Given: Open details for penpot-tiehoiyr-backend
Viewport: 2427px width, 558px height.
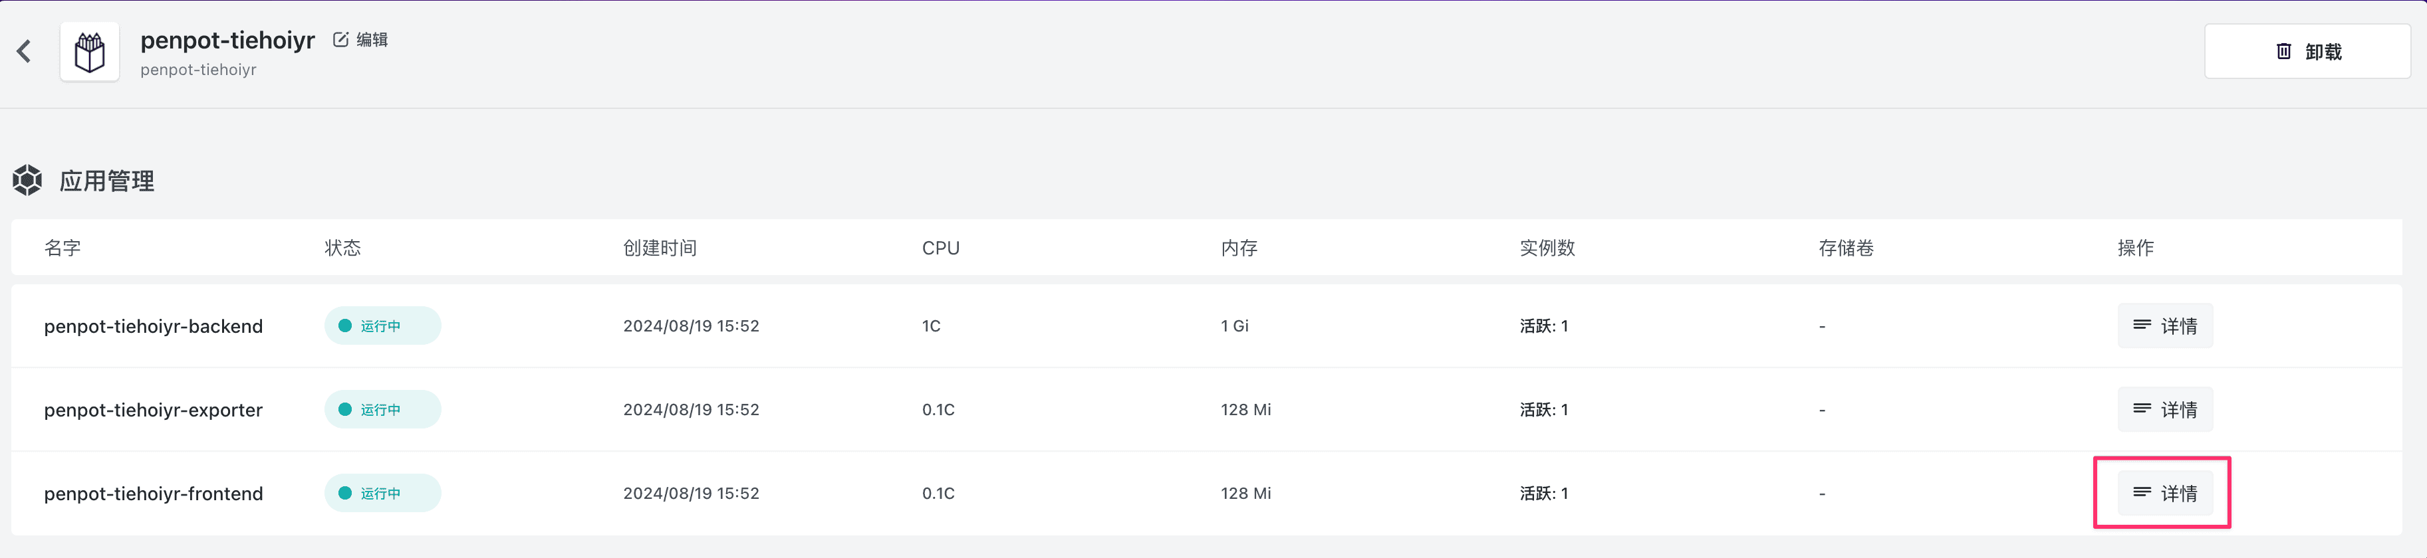Looking at the screenshot, I should coord(2164,325).
